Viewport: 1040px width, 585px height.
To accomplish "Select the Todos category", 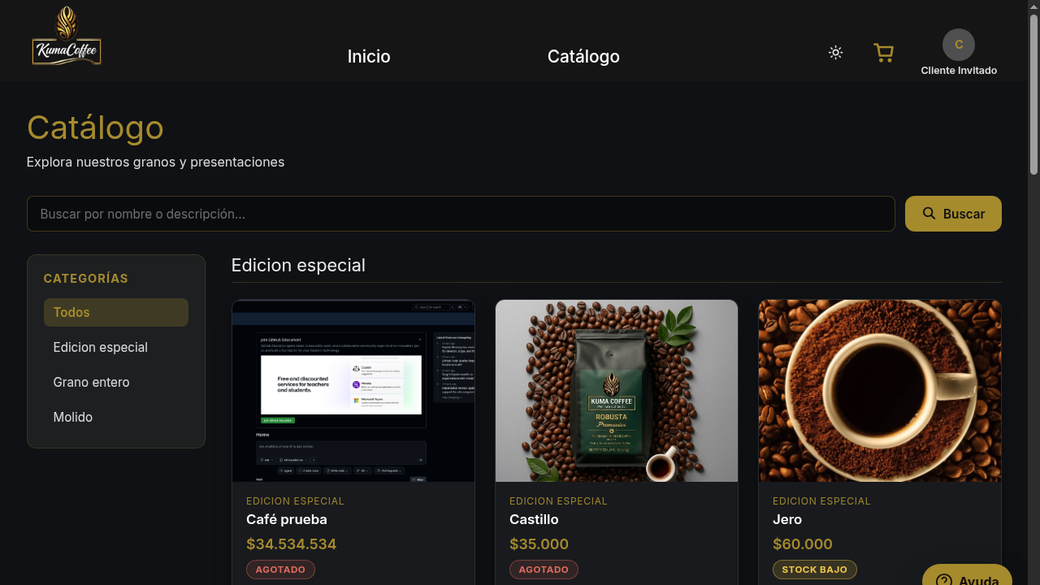I will [116, 312].
